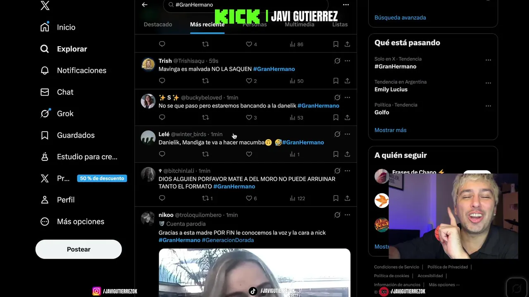Play video in nikoo's tweet
The height and width of the screenshot is (297, 529).
click(255, 273)
